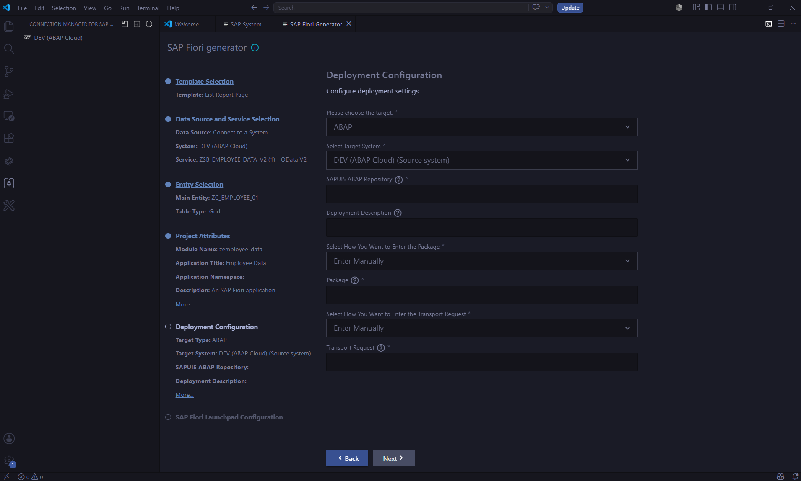
Task: Click the Next button
Action: [393, 458]
